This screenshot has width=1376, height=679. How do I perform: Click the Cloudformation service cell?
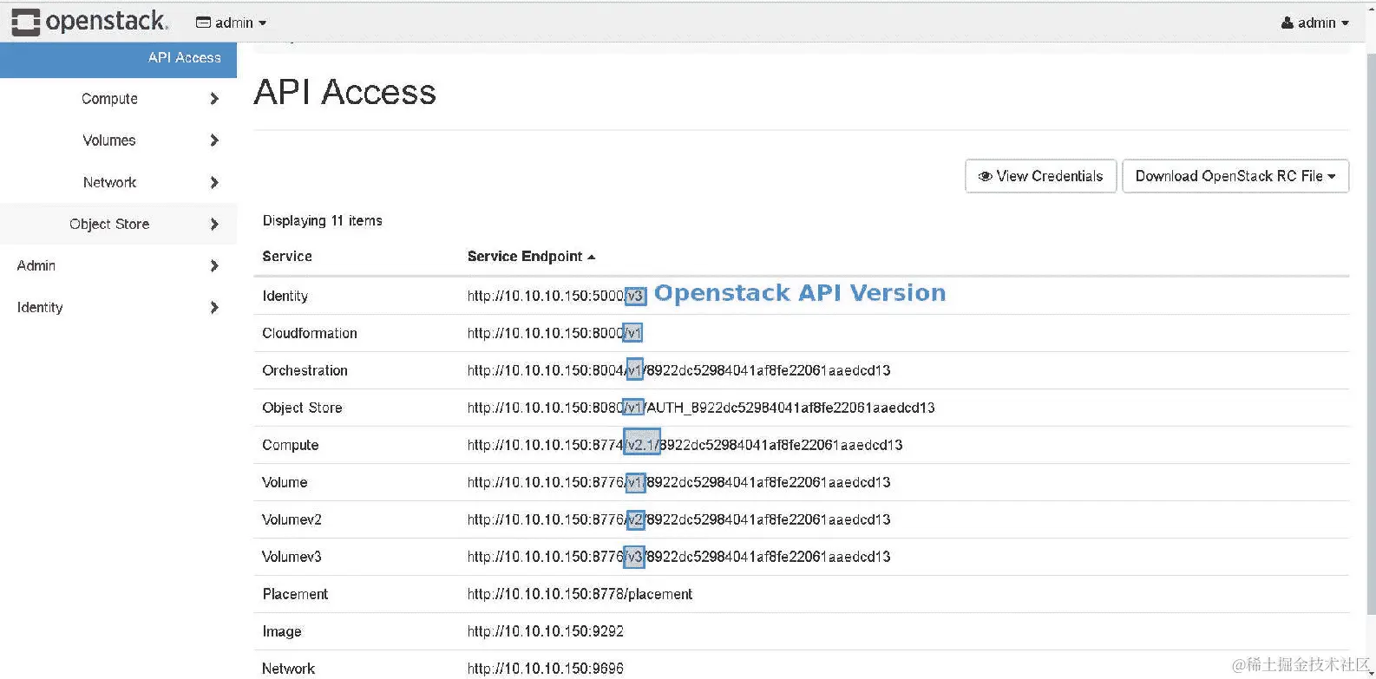point(310,333)
